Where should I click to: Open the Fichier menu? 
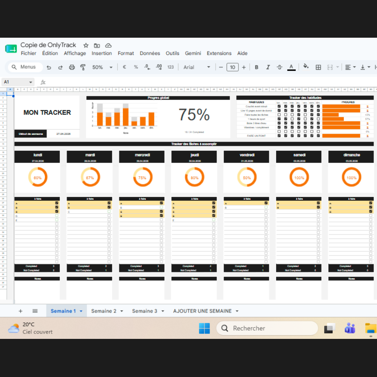[x=28, y=53]
